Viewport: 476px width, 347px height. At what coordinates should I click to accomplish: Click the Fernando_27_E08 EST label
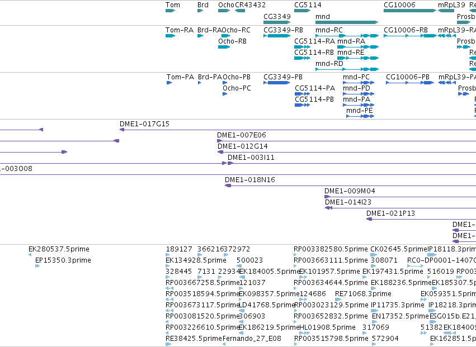[252, 339]
